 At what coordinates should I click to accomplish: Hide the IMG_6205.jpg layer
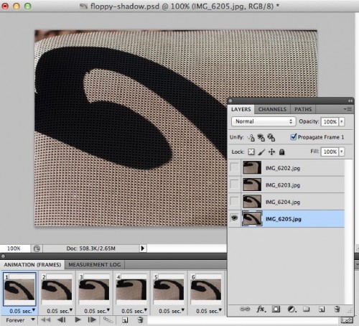pyautogui.click(x=234, y=218)
